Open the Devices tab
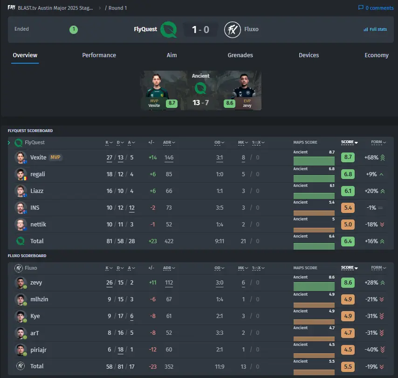 [309, 55]
